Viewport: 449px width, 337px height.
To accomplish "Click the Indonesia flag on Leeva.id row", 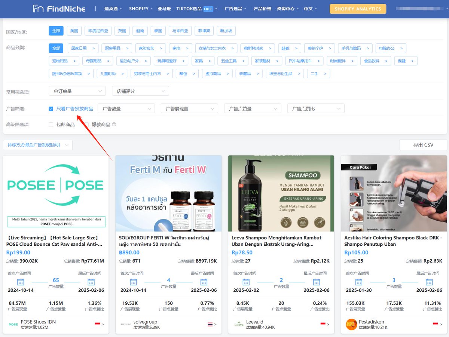I will point(323,324).
